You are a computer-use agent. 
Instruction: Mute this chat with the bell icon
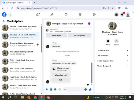tap(108, 41)
